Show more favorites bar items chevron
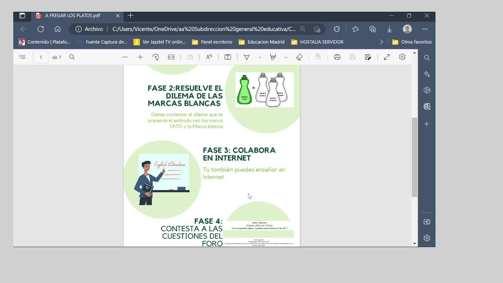503x283 pixels. click(x=381, y=42)
